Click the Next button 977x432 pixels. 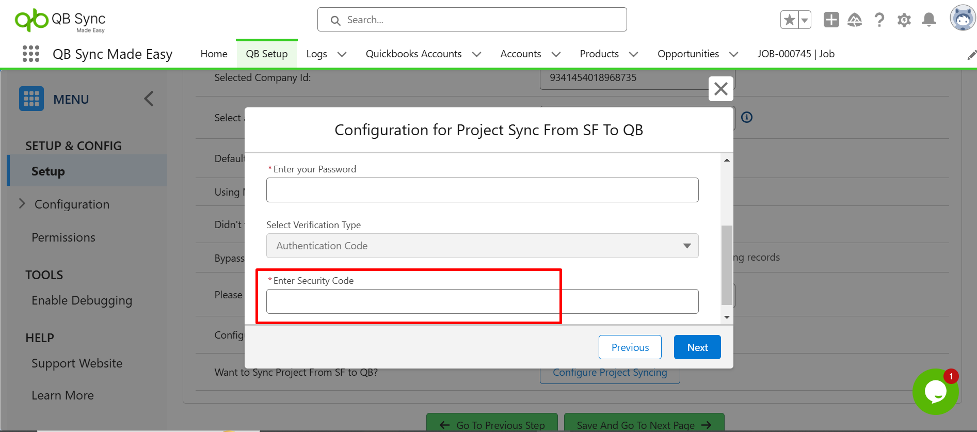697,347
